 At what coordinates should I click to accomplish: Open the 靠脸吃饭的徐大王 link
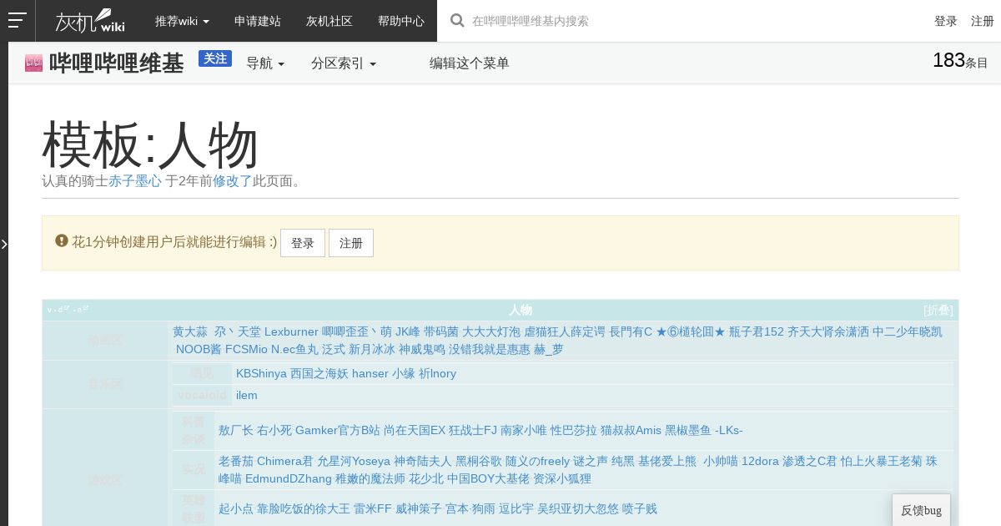coord(304,508)
